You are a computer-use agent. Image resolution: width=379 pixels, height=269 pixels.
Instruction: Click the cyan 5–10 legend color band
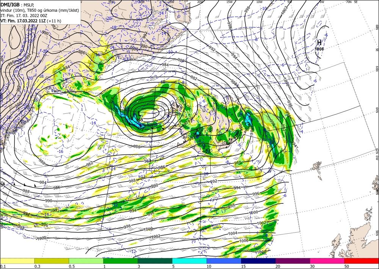189,261
